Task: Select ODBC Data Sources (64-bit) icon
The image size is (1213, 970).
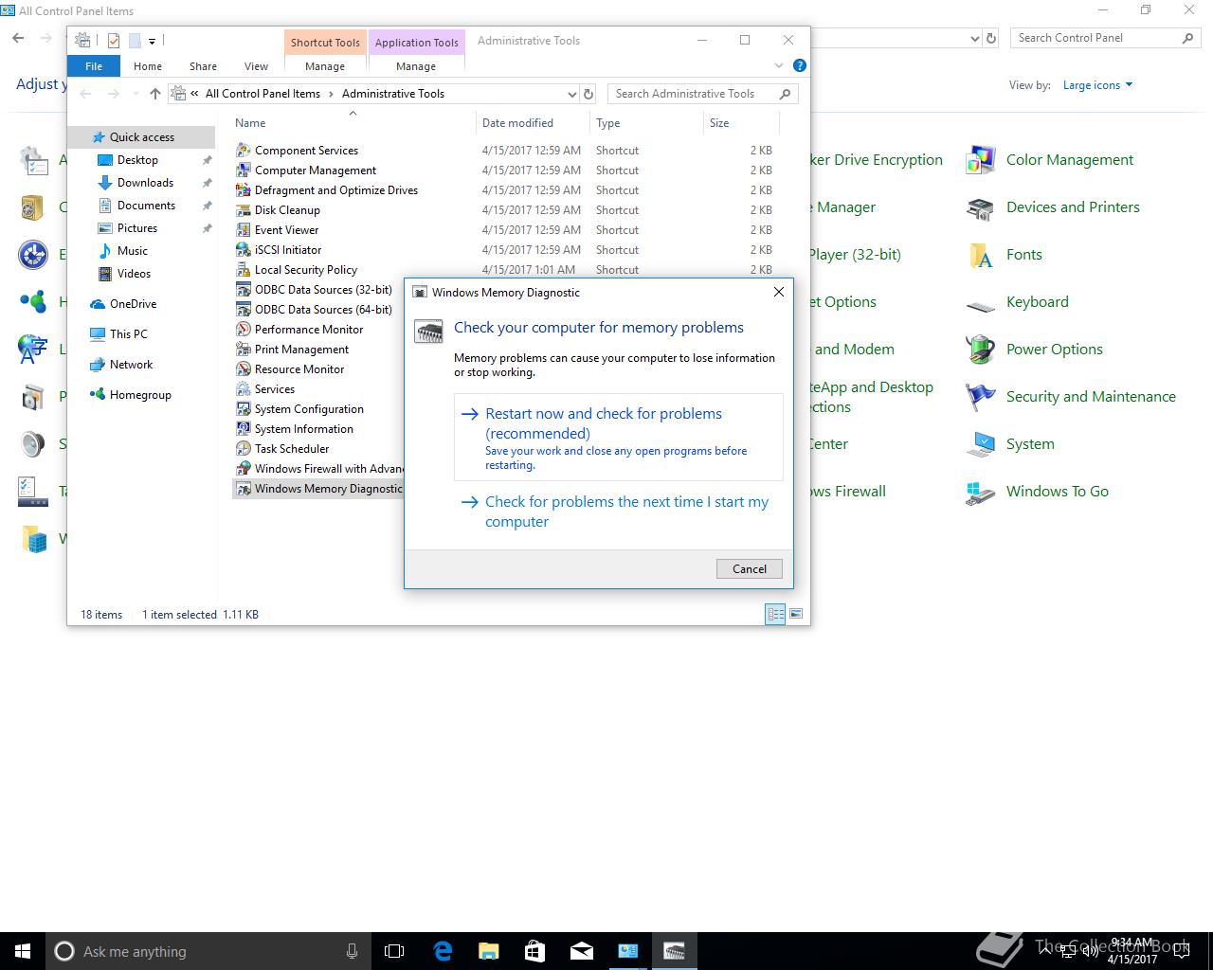Action: [x=244, y=310]
